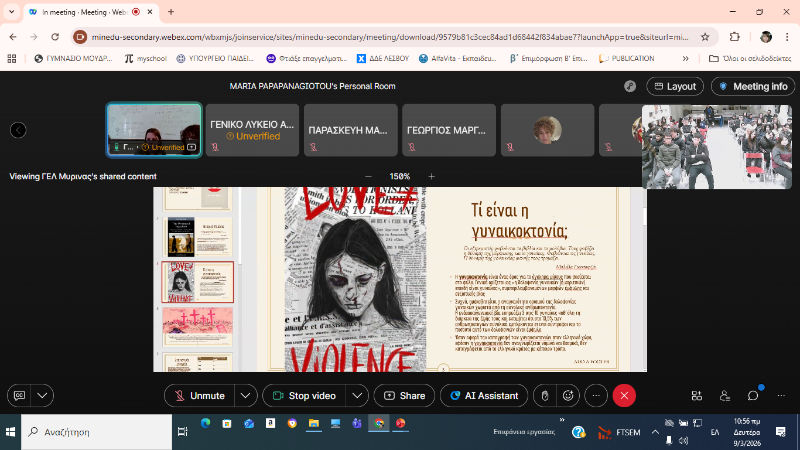The height and width of the screenshot is (450, 800).
Task: Click the Share button
Action: 404,396
